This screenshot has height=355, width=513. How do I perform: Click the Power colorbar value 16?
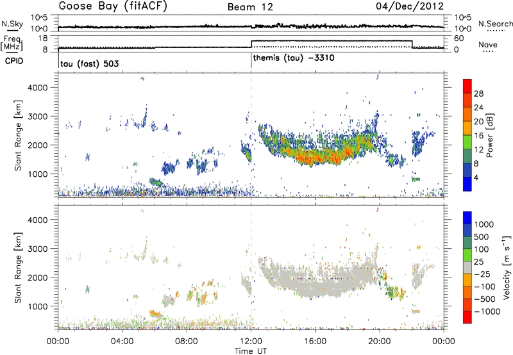coord(478,136)
